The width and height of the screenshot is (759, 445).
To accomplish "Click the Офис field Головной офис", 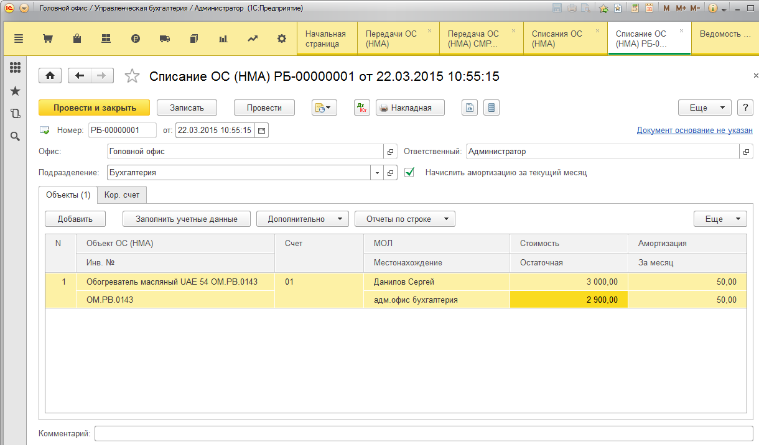I will pos(245,151).
